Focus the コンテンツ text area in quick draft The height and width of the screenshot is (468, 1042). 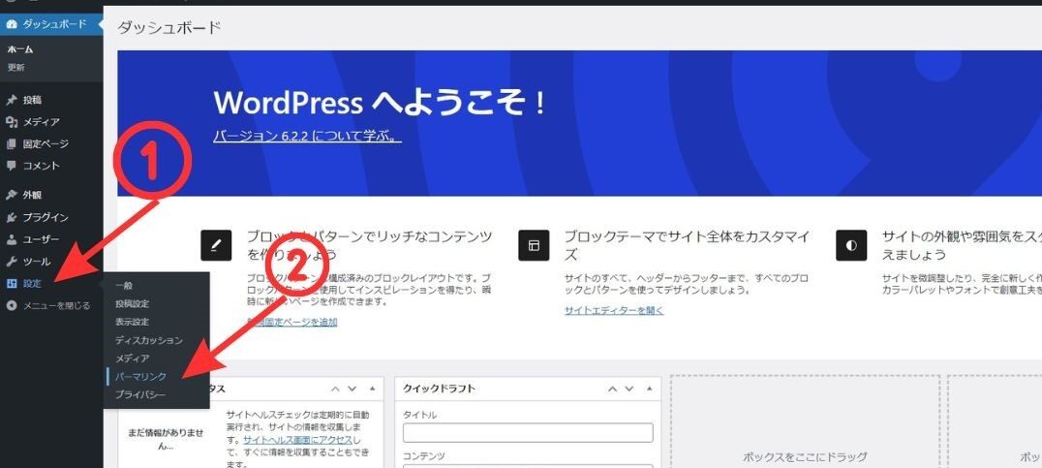pos(528,466)
